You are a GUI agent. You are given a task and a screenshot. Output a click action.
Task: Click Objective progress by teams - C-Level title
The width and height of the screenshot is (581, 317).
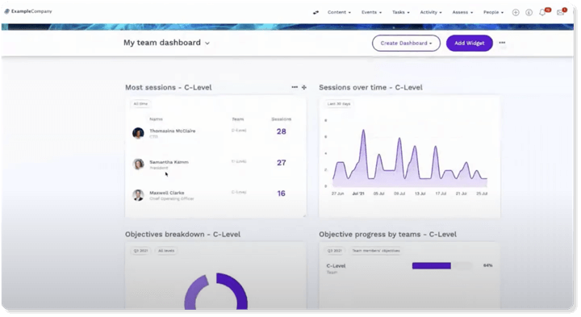tap(387, 235)
